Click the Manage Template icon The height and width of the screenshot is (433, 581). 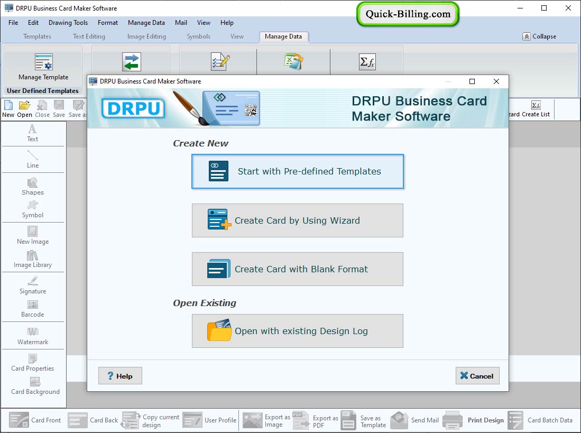tap(44, 61)
